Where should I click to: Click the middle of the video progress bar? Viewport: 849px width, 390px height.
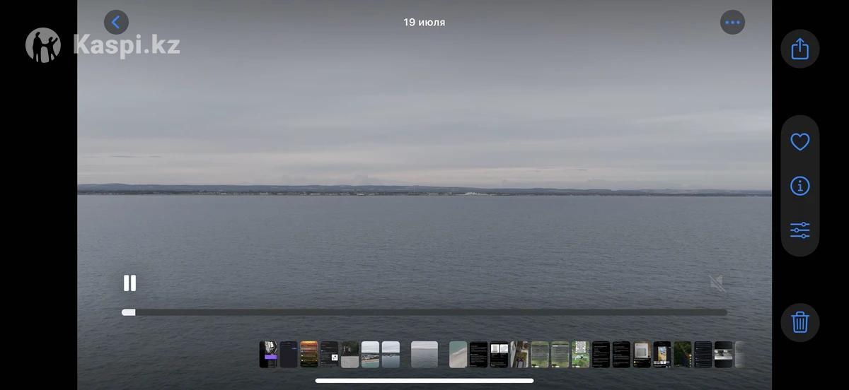[424, 312]
